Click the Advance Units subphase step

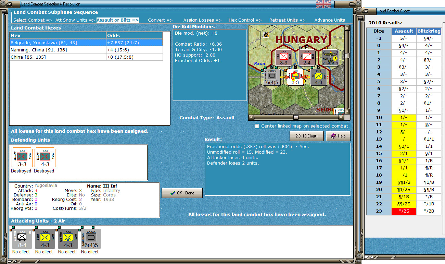click(x=330, y=20)
